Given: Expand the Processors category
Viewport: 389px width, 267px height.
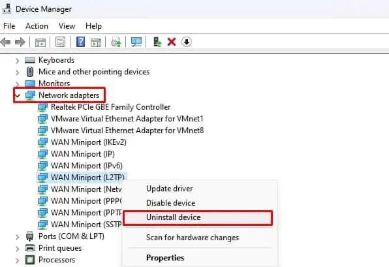Looking at the screenshot, I should coord(17,260).
